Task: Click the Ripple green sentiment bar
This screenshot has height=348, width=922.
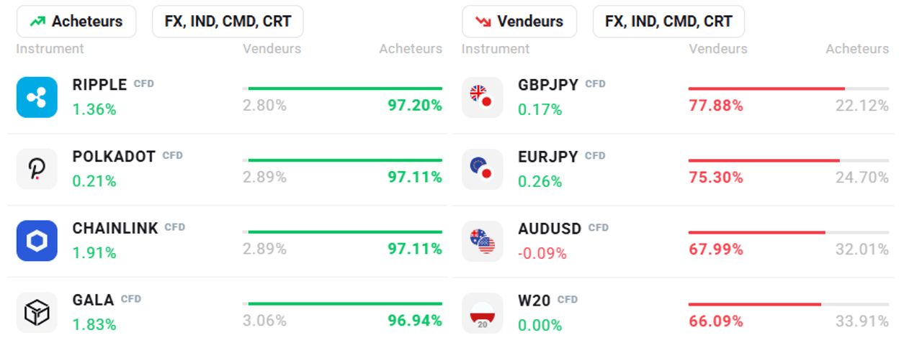Action: pos(344,88)
